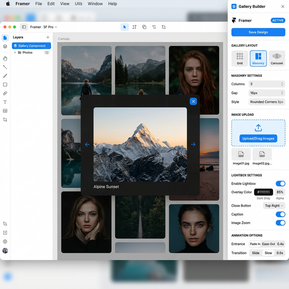This screenshot has width=289, height=289.
Task: Click the plus icon in Layers panel
Action: point(48,37)
